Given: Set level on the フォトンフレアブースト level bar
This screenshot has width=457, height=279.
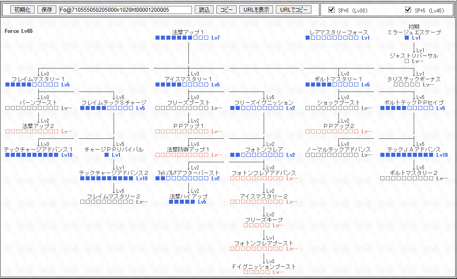Looking at the screenshot, I should coord(257,249).
